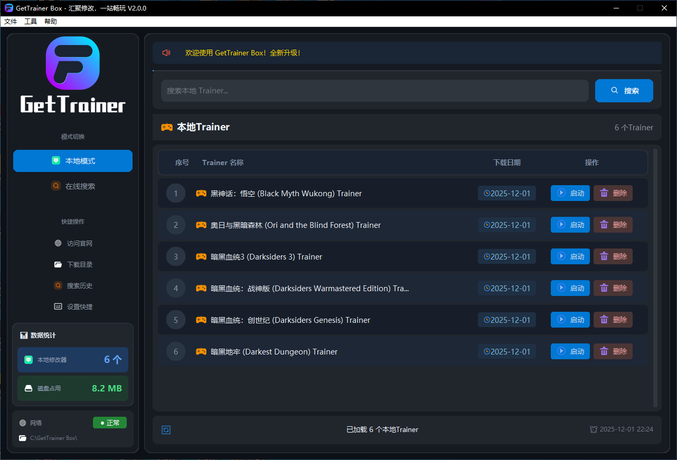Delete the Darksiders 3 Trainer
This screenshot has height=460, width=677.
pos(613,257)
